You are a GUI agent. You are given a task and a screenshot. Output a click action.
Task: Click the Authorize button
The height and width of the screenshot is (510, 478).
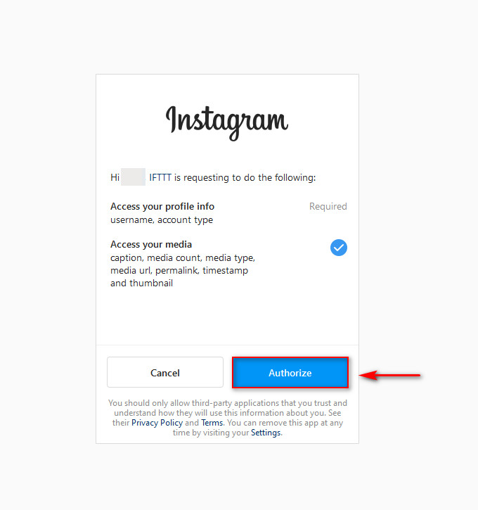point(290,372)
